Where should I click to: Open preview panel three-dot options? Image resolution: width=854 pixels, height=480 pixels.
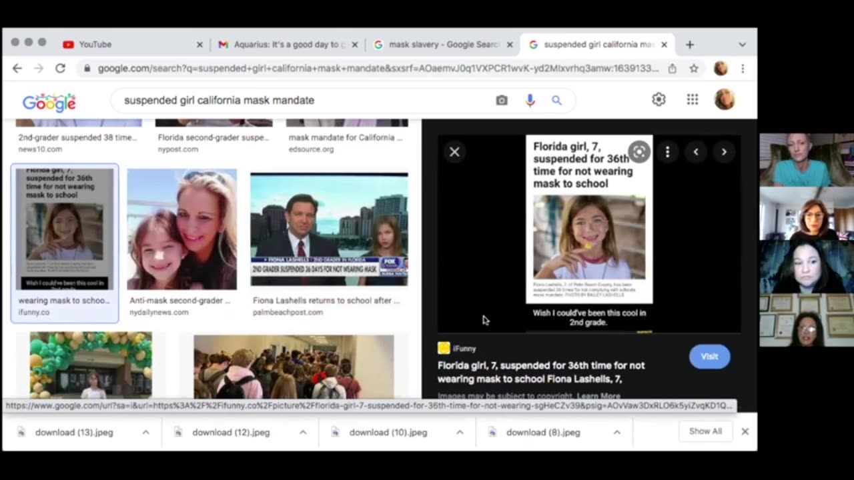click(x=667, y=152)
